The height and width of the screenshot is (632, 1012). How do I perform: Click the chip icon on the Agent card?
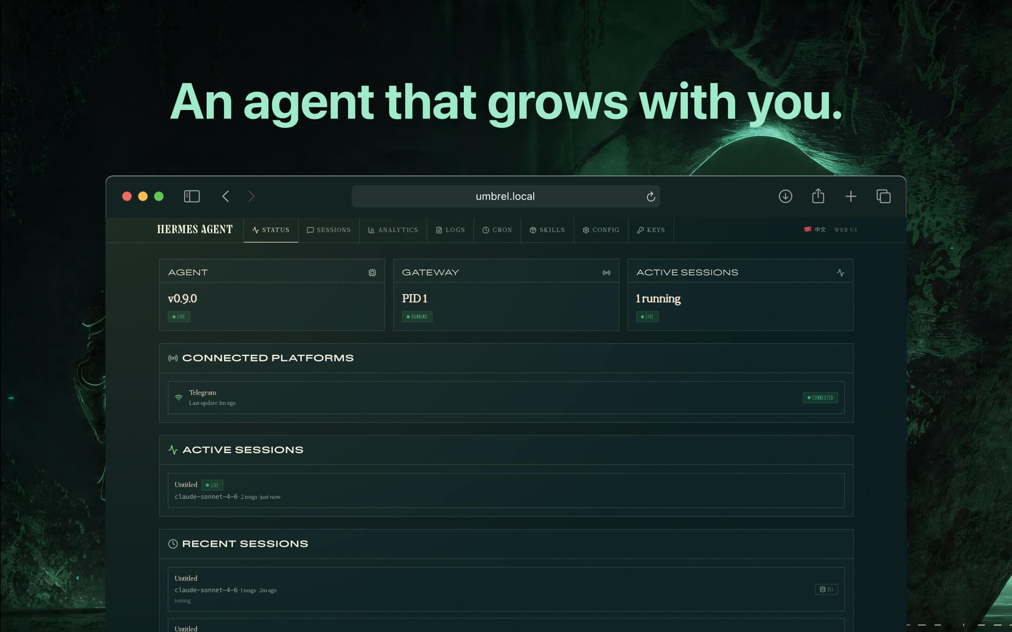point(372,272)
